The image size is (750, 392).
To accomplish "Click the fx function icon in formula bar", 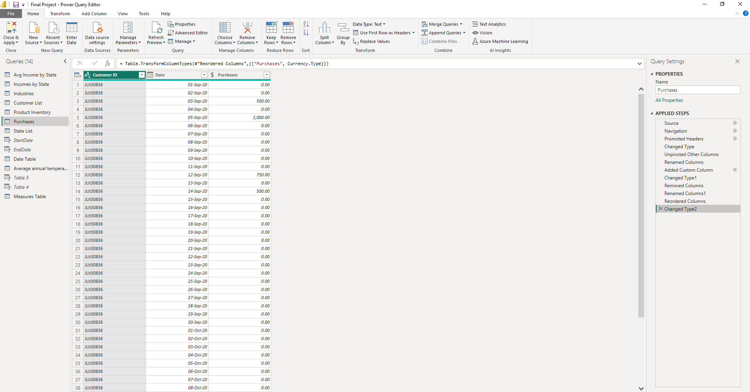I will 108,63.
